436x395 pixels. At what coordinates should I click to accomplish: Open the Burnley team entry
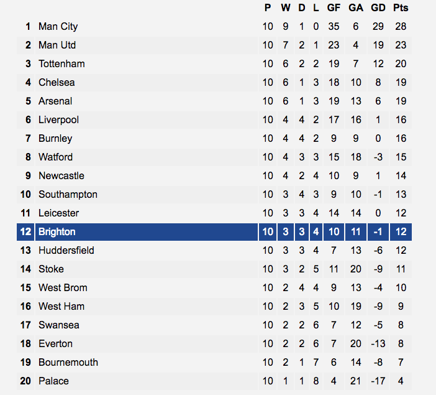(55, 139)
